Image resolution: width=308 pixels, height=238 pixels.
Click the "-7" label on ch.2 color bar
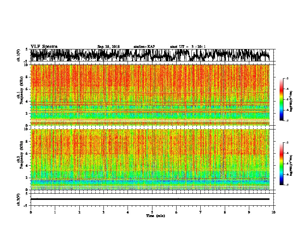[287, 185]
